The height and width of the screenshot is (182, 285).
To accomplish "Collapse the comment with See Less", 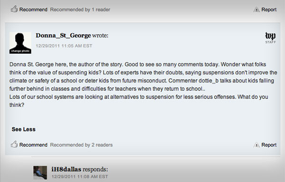I will coord(24,129).
